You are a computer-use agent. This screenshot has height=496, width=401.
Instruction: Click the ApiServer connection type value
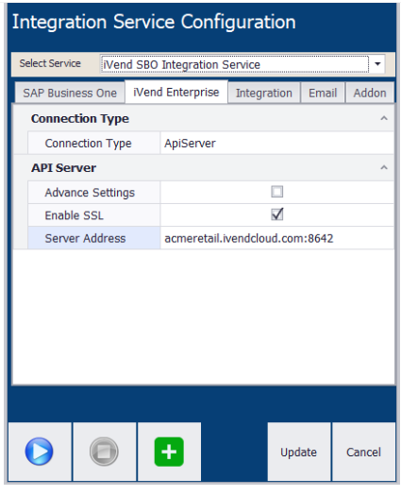pyautogui.click(x=277, y=144)
